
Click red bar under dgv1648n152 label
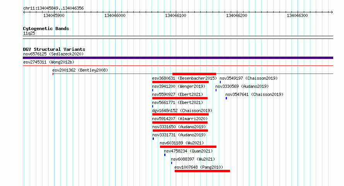[x=181, y=114]
